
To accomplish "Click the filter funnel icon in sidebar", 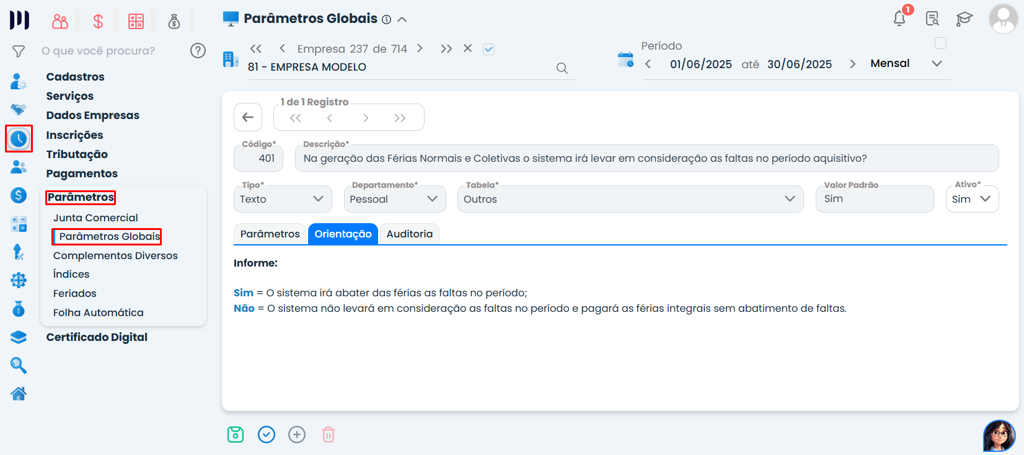I will coord(19,51).
